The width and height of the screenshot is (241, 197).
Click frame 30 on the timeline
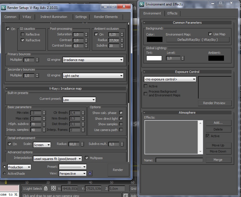[69, 182]
